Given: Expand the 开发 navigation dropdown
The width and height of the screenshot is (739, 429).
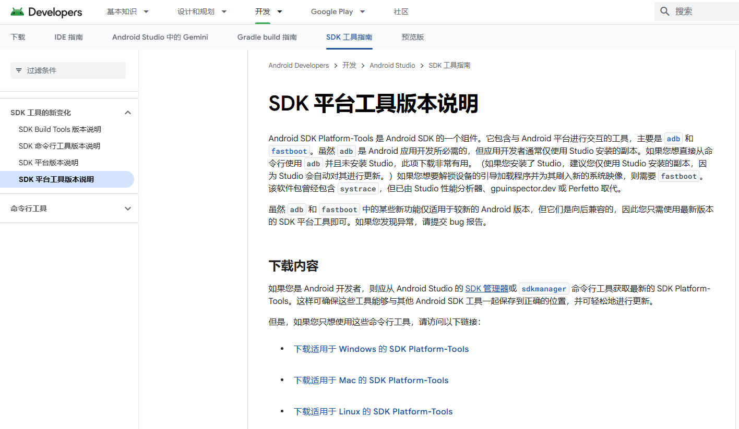Looking at the screenshot, I should click(269, 11).
